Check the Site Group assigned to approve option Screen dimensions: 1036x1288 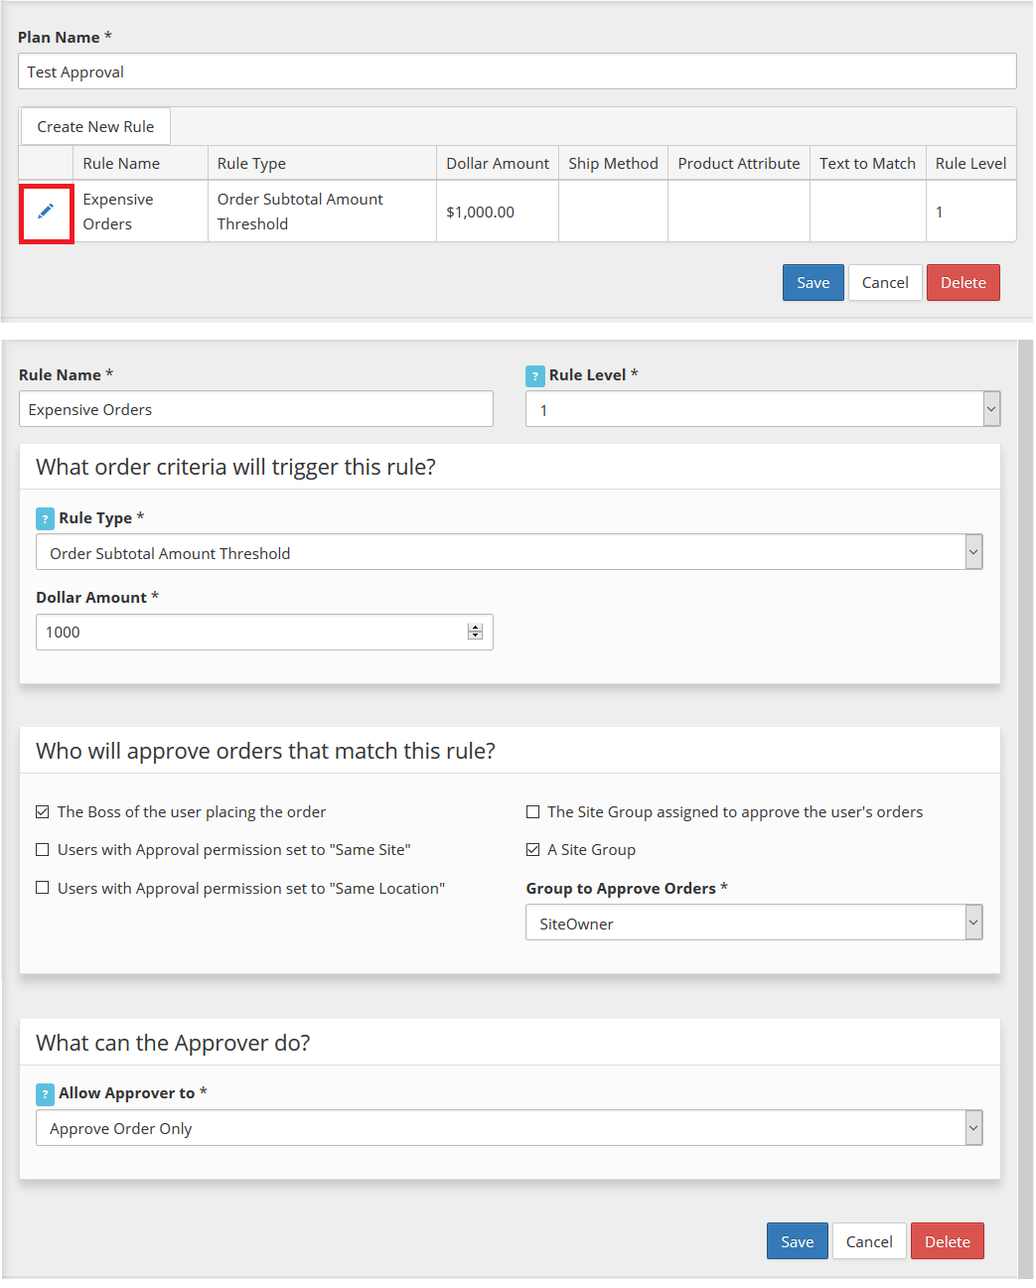coord(533,812)
